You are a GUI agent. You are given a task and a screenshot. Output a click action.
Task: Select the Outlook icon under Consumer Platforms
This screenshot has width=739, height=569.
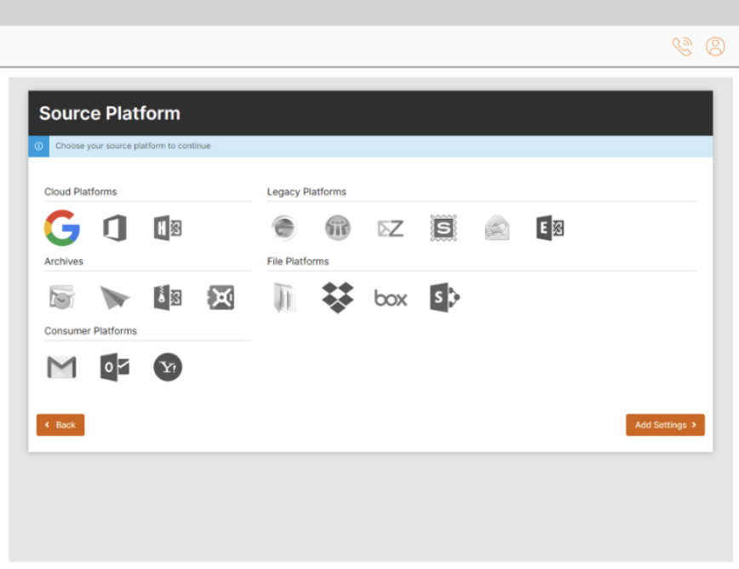point(115,367)
